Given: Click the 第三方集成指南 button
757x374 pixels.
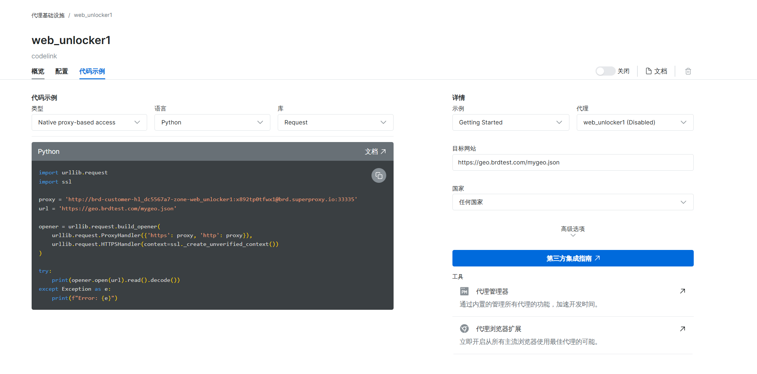Looking at the screenshot, I should tap(573, 258).
